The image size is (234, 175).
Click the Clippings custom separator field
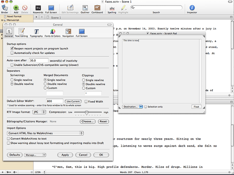93,93
